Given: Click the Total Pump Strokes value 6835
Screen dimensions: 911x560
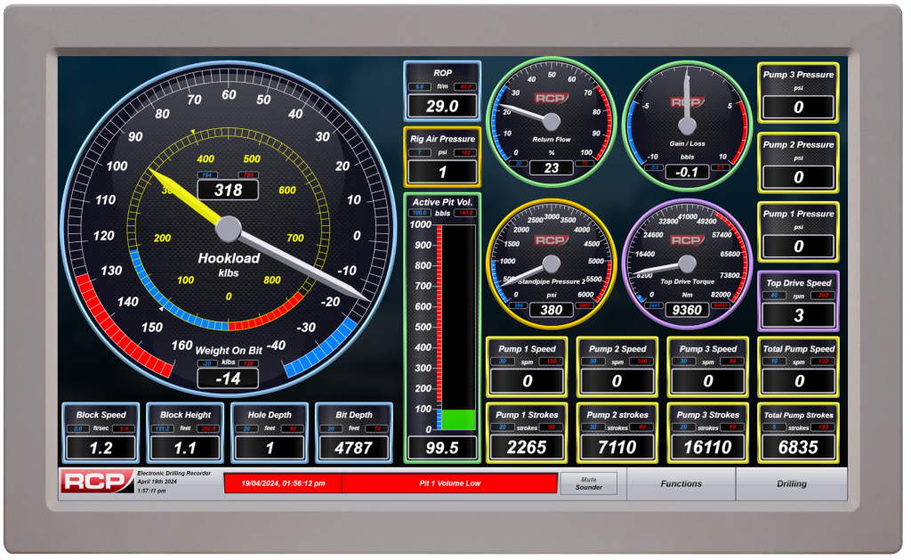Looking at the screenshot, I should [x=798, y=447].
